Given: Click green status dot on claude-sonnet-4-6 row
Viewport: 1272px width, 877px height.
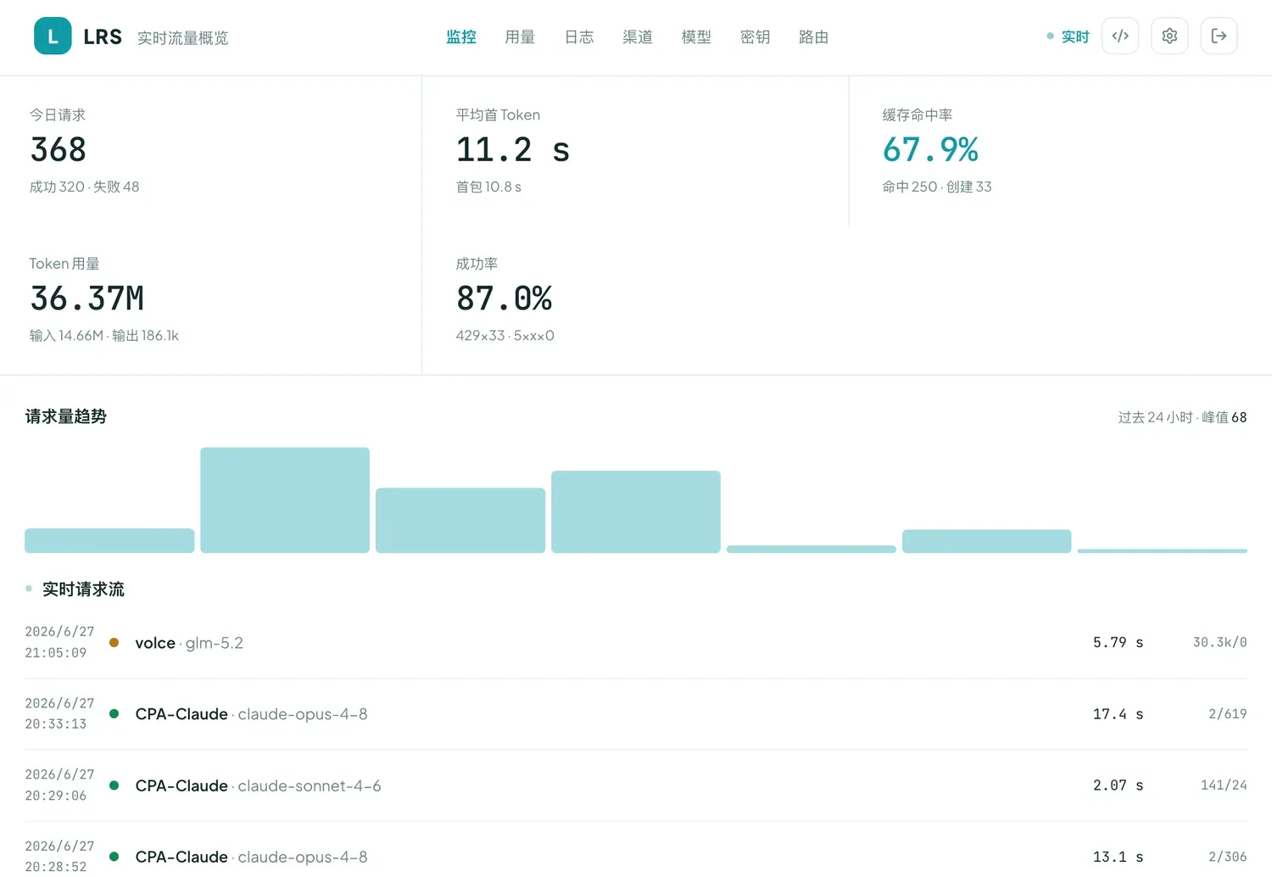Looking at the screenshot, I should pos(114,785).
